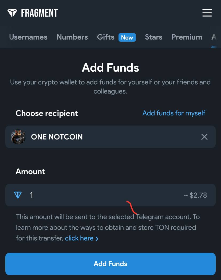Follow the click here link

point(79,238)
